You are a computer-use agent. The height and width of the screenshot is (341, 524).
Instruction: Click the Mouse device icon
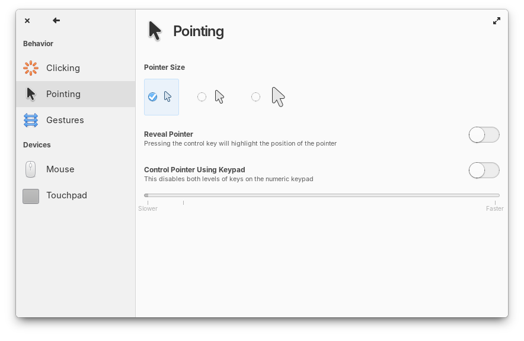(30, 169)
